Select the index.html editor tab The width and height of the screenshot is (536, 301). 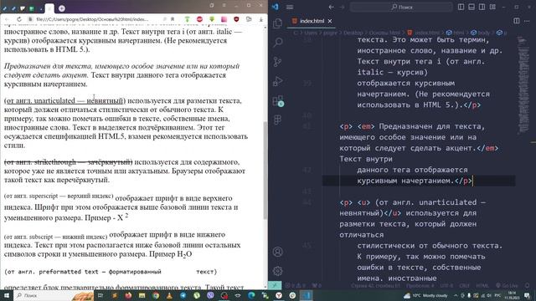[x=312, y=21]
